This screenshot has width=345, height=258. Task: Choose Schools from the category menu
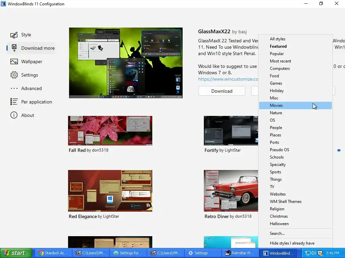click(x=295, y=157)
